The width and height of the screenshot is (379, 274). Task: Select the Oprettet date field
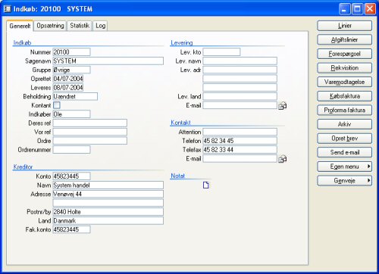coord(68,79)
